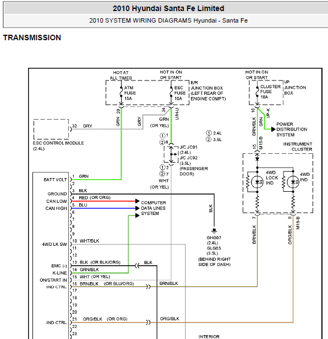328x339 pixels.
Task: Click the 'GLG05 (3.5L)' ground label
Action: pos(214,251)
